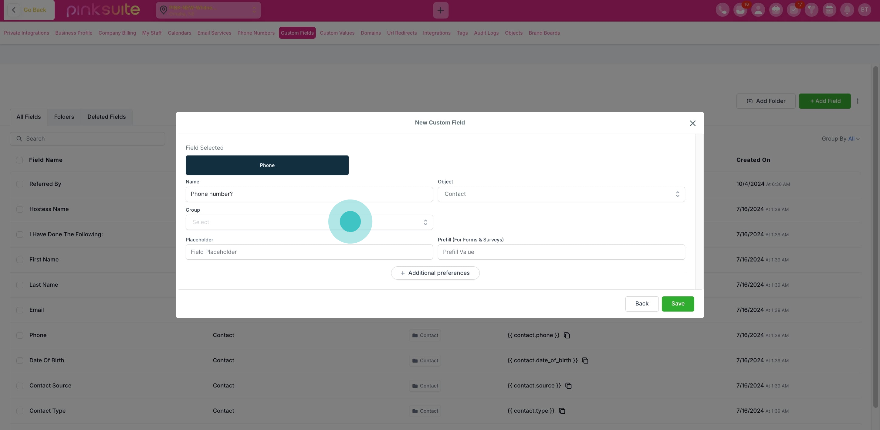This screenshot has width=880, height=430.
Task: Click the briefcase icon in top bar
Action: pos(776,10)
